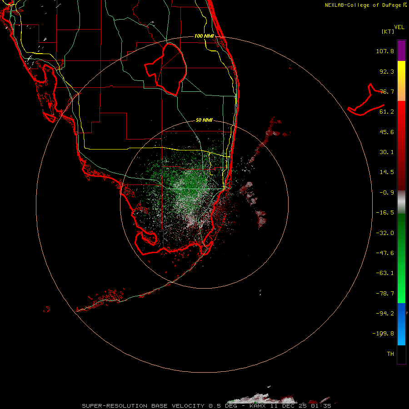The height and width of the screenshot is (409, 409).
Task: Click the NEXLAB-College of DuPage label
Action: coord(366,5)
